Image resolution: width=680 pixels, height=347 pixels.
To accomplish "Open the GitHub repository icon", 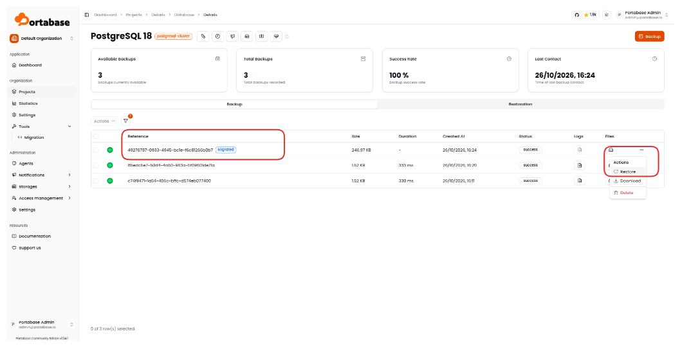I will click(577, 15).
